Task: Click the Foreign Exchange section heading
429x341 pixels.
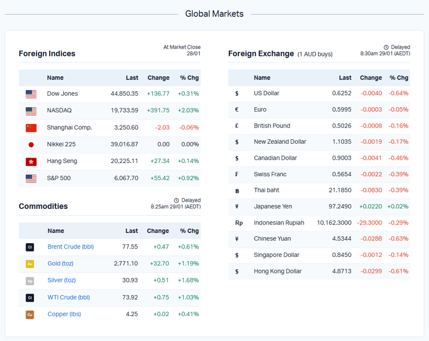Action: coord(261,54)
